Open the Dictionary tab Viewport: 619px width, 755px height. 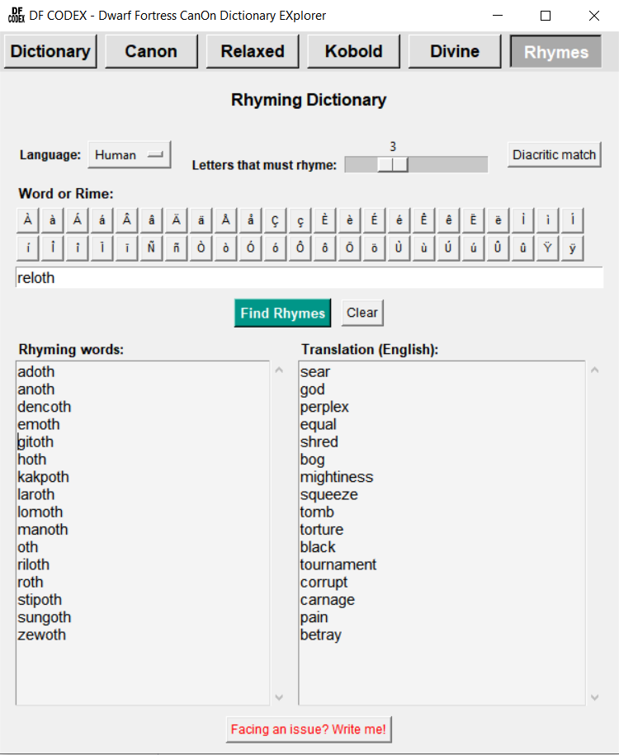pos(50,51)
